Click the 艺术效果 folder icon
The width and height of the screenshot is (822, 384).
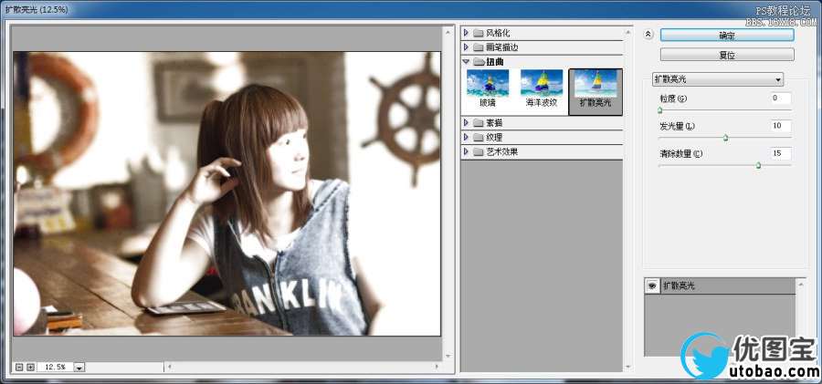click(478, 152)
